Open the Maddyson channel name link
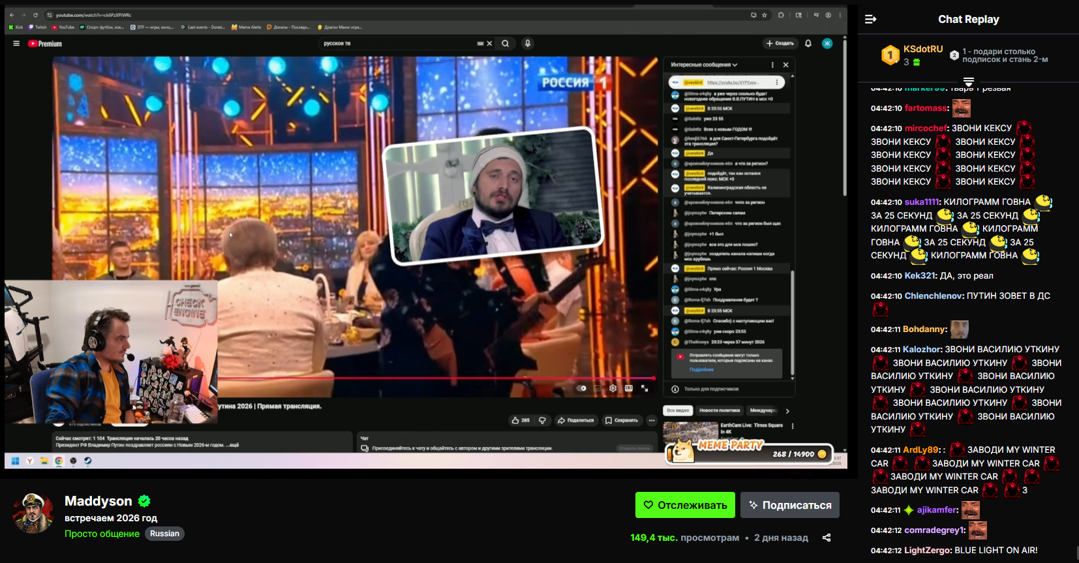The height and width of the screenshot is (563, 1079). click(99, 501)
